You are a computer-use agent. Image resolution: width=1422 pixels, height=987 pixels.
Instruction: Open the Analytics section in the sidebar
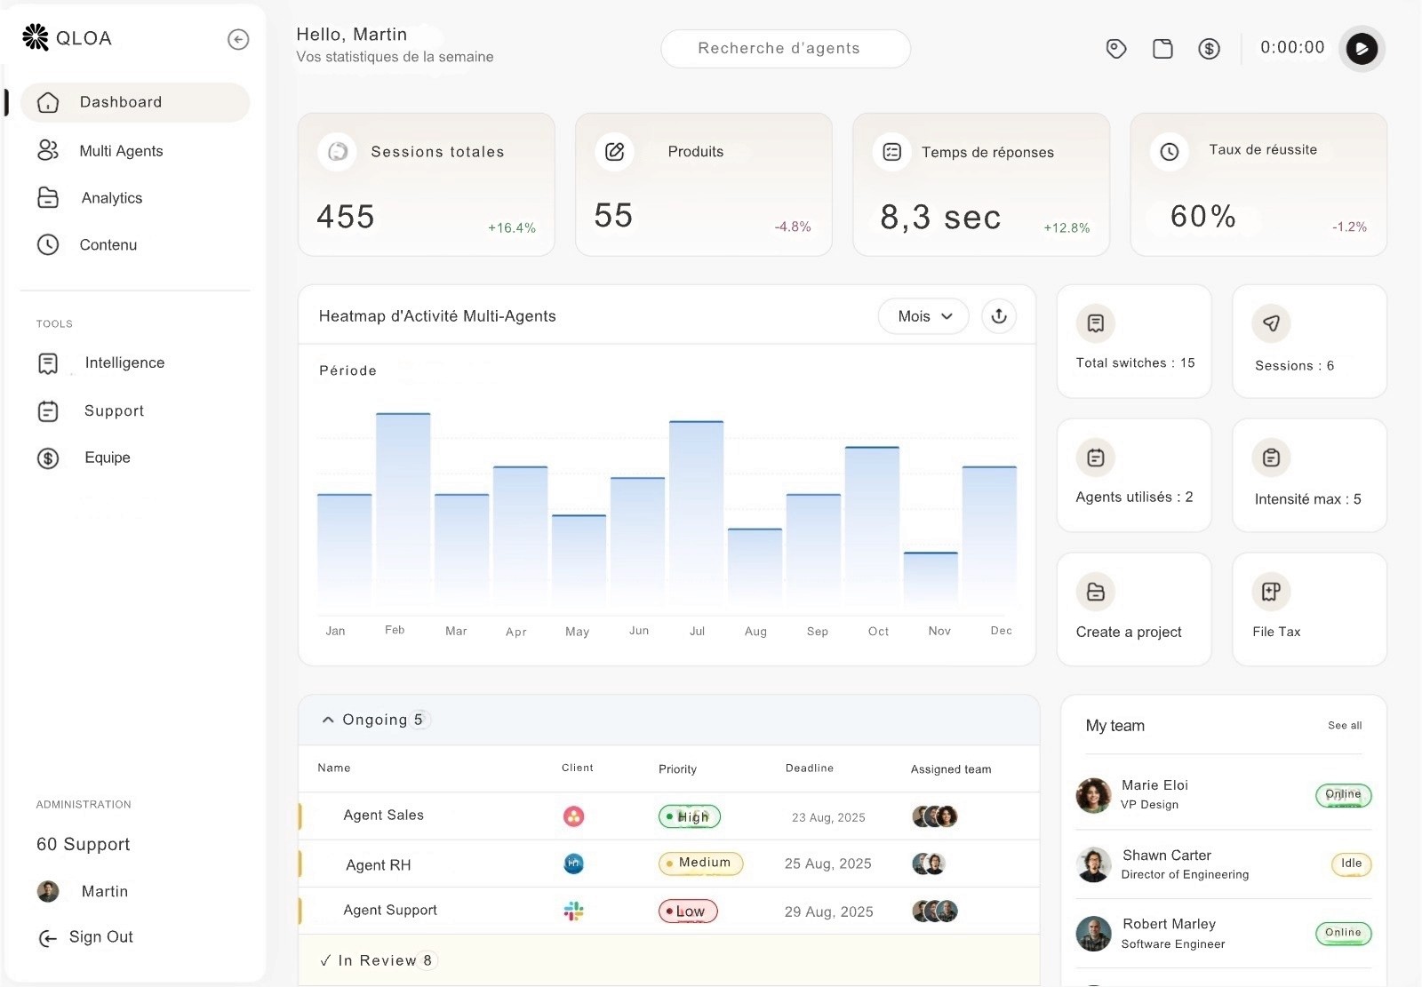pos(112,198)
